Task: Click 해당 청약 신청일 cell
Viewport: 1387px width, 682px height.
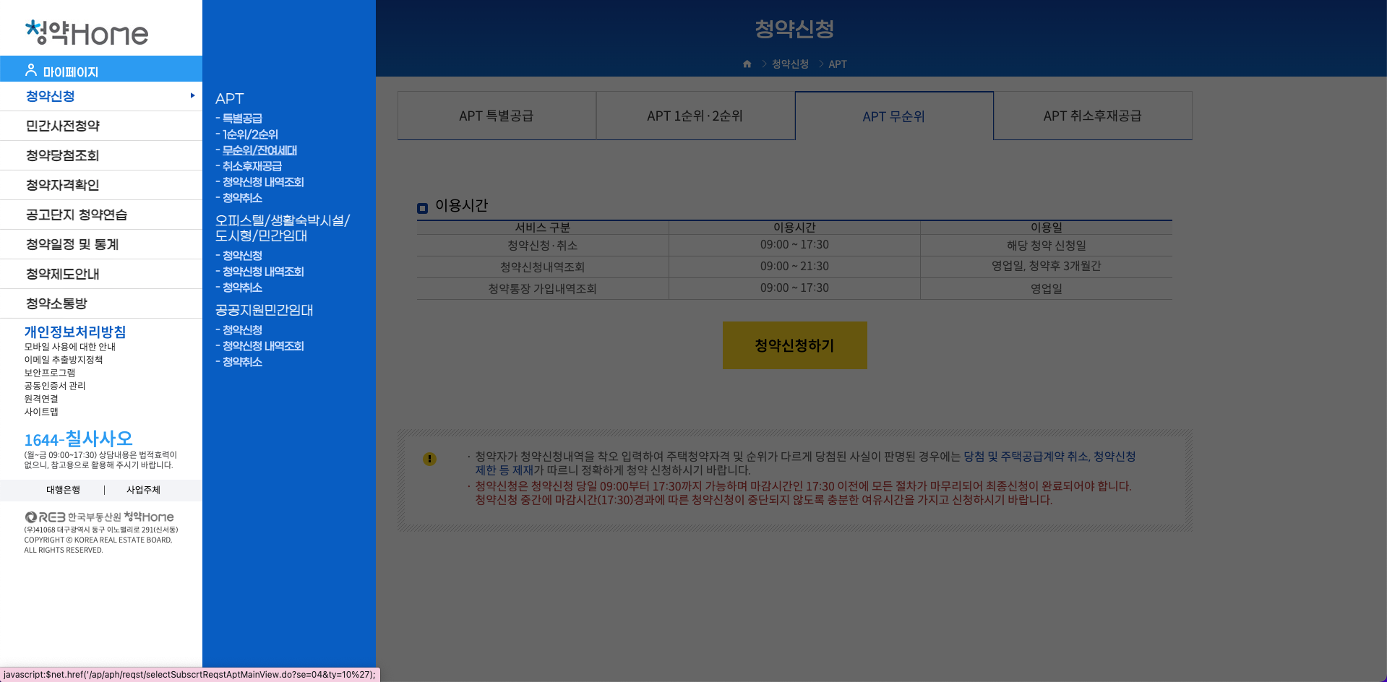Action: (1046, 245)
